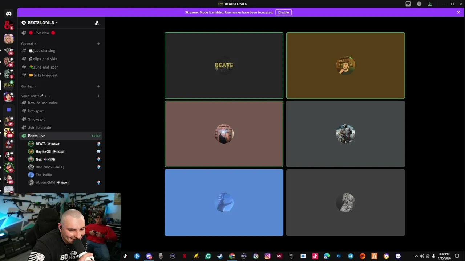This screenshot has width=465, height=261.
Task: Open Epic Games launcher from the taskbar
Action: tap(291, 256)
